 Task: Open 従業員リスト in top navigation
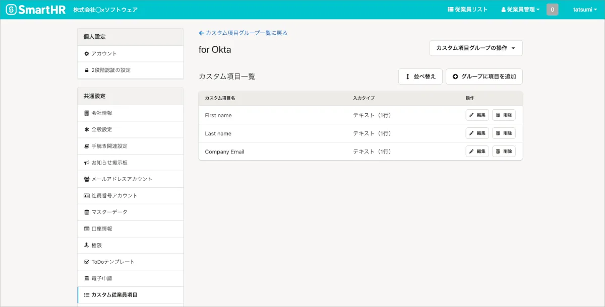point(467,10)
